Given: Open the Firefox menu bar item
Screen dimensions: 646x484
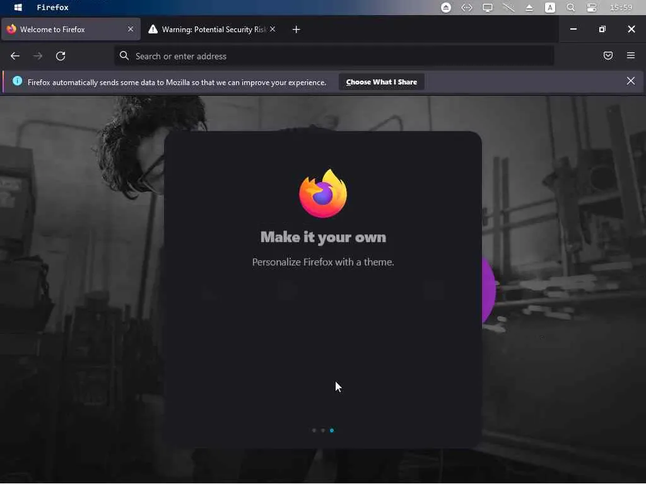Looking at the screenshot, I should pos(53,8).
